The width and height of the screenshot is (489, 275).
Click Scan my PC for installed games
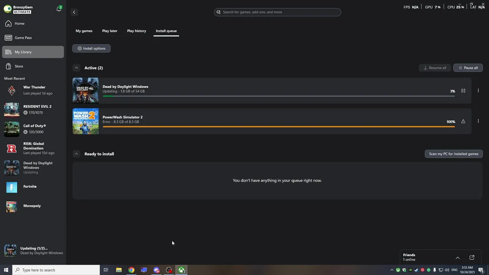(x=454, y=154)
